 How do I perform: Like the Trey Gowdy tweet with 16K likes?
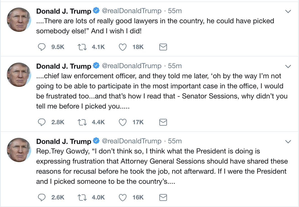coord(123,197)
